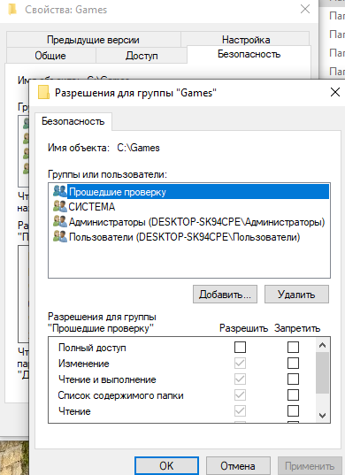Click the permissions list scroll down arrow

[322, 416]
